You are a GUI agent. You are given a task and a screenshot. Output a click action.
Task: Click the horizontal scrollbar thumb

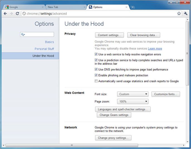[72, 145]
